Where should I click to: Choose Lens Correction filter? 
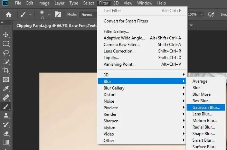point(142,51)
